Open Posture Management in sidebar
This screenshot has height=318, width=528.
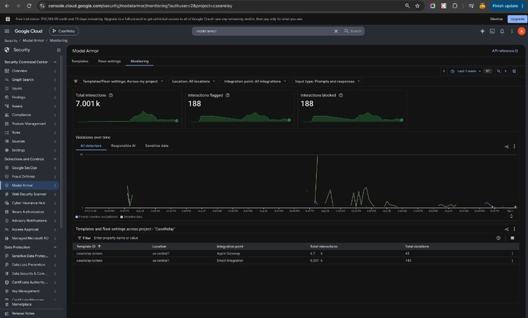point(29,124)
